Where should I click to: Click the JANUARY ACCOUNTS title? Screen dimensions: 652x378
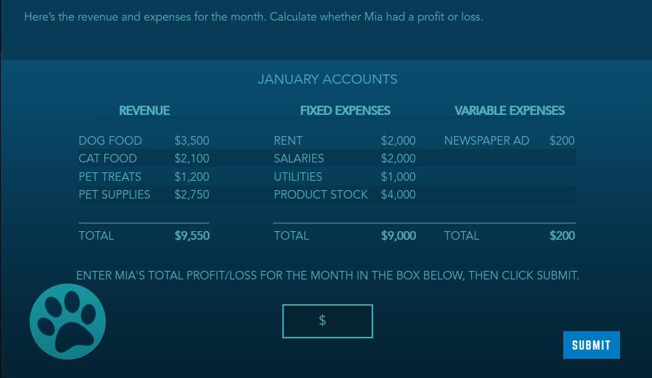click(x=328, y=79)
